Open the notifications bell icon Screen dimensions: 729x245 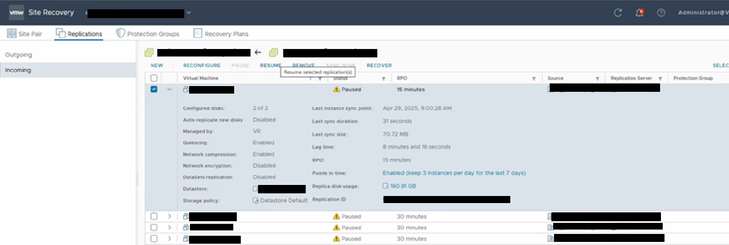(639, 13)
